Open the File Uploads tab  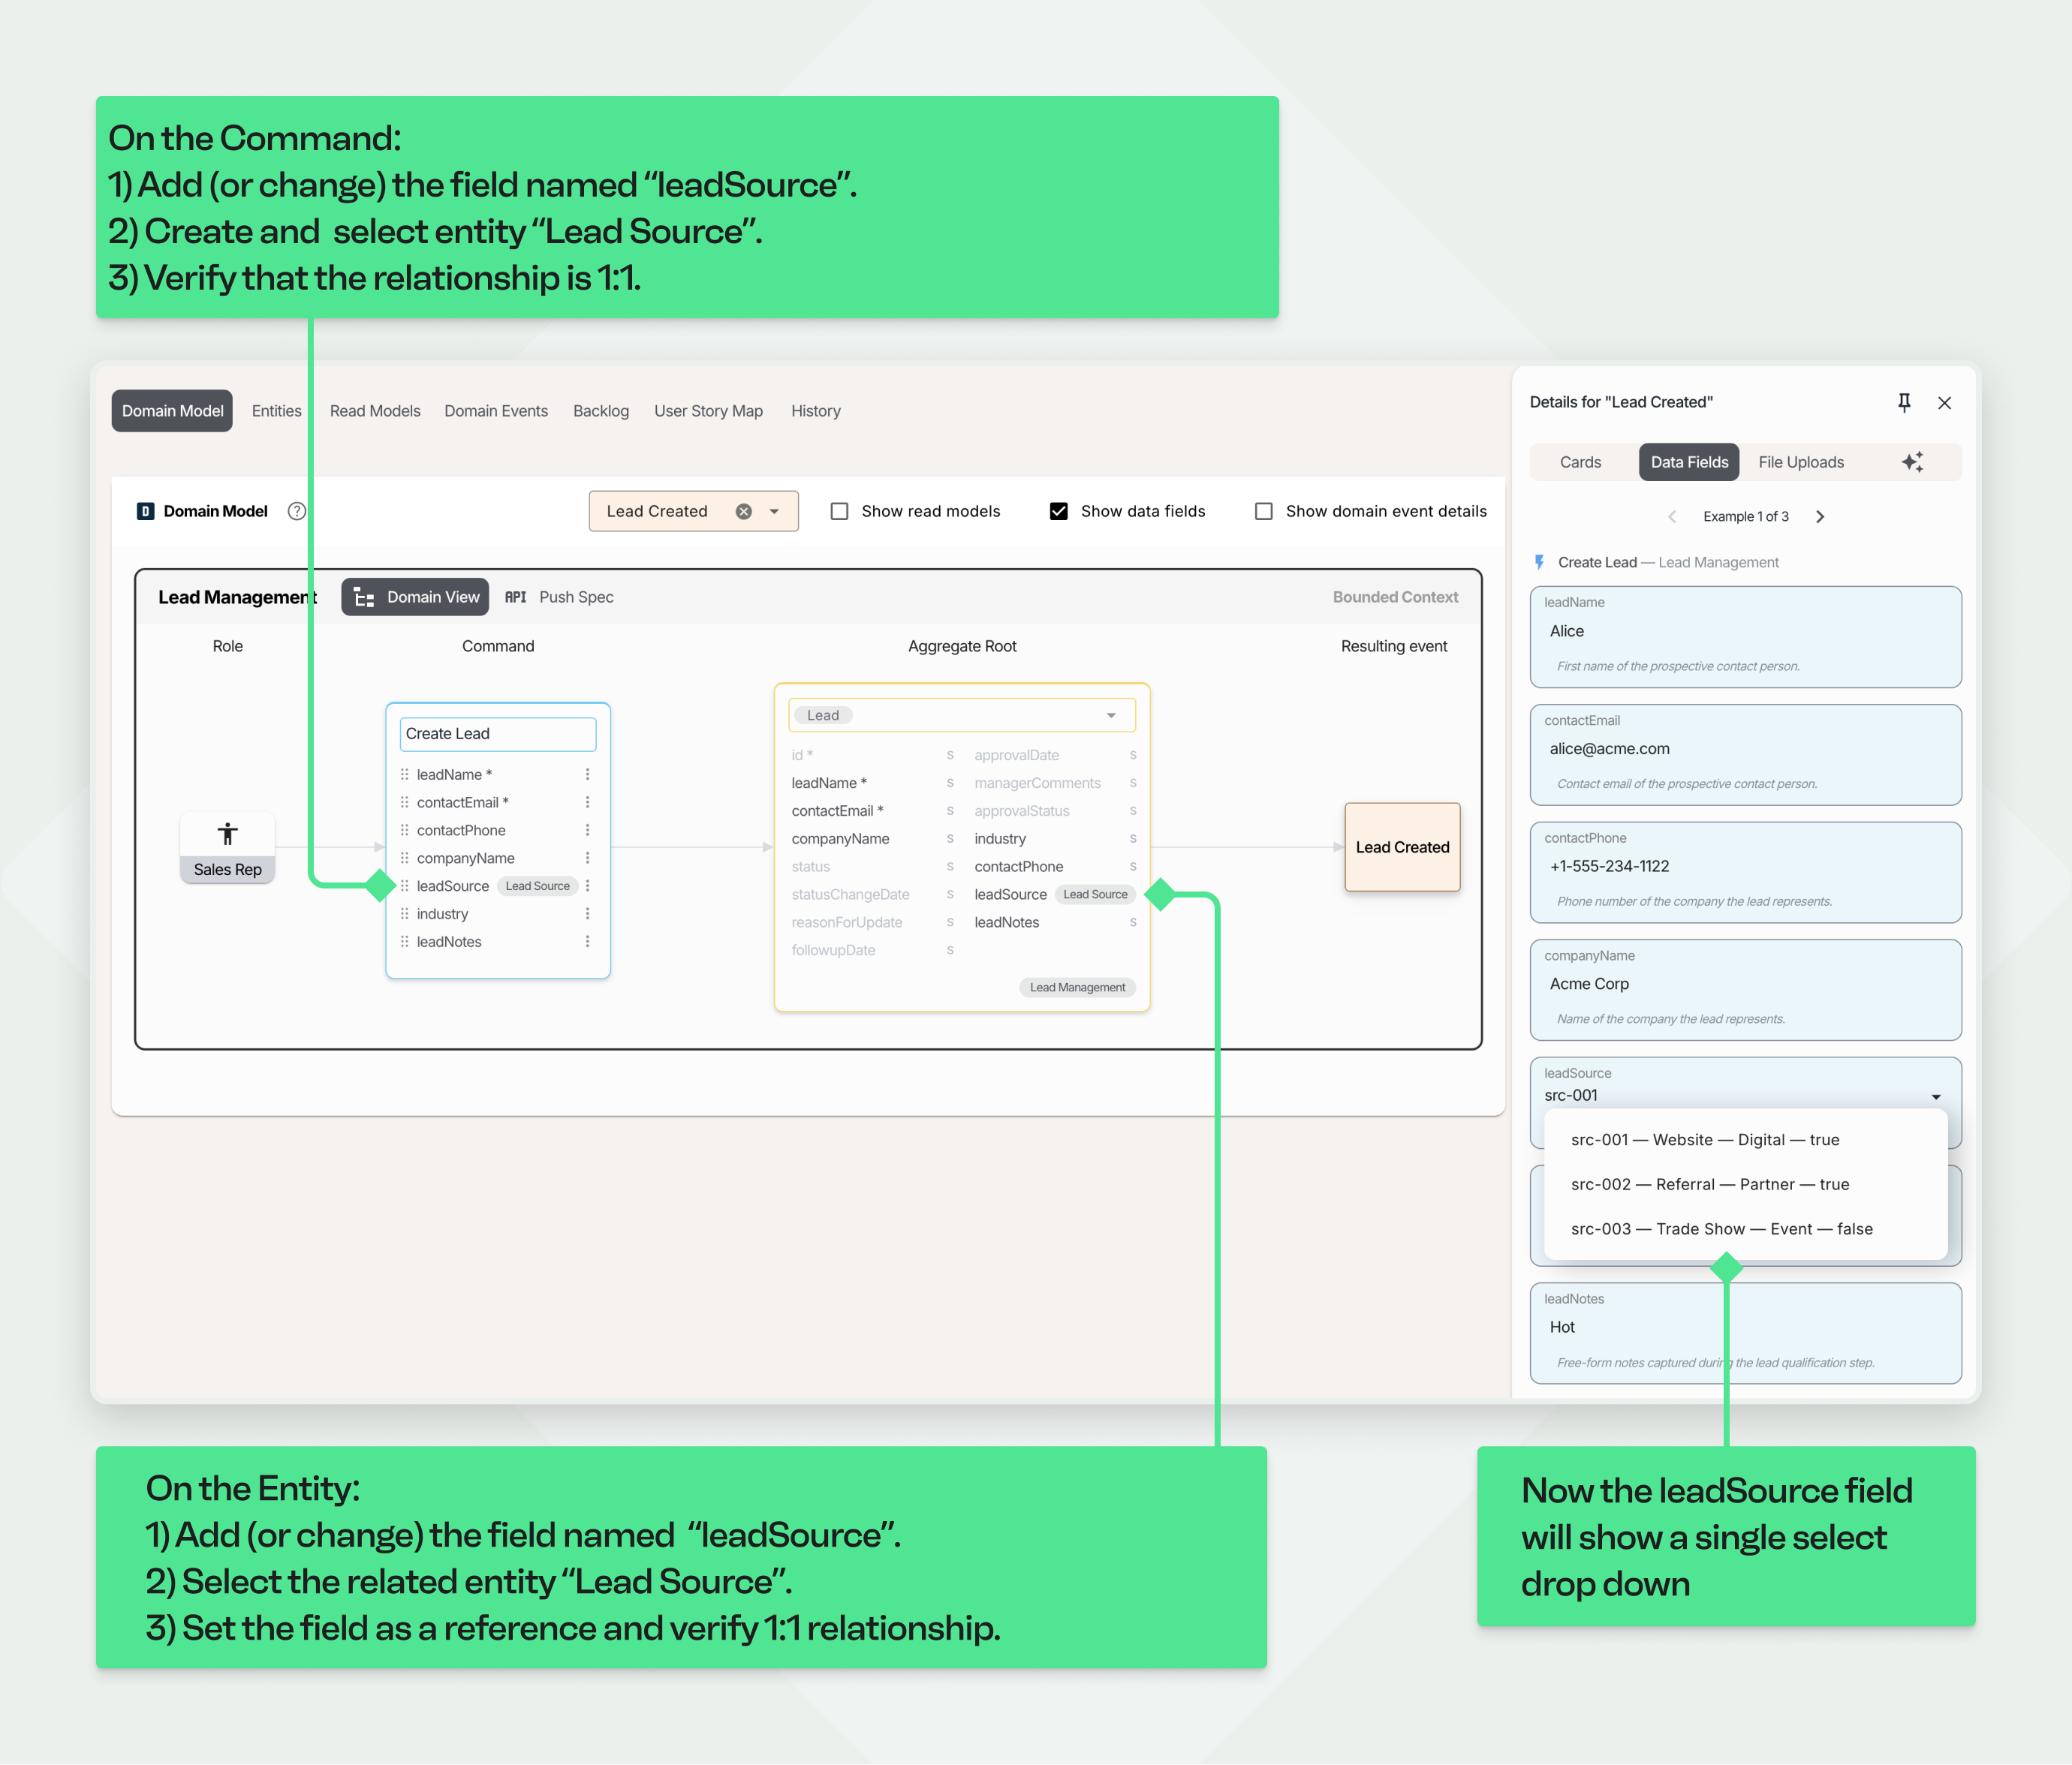pyautogui.click(x=1801, y=462)
